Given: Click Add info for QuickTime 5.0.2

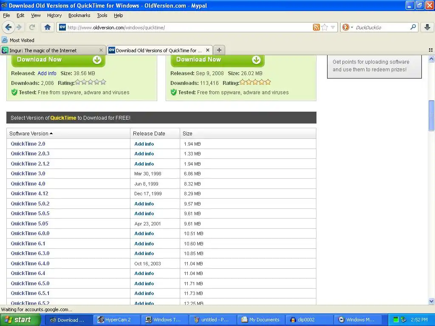Looking at the screenshot, I should 144,204.
